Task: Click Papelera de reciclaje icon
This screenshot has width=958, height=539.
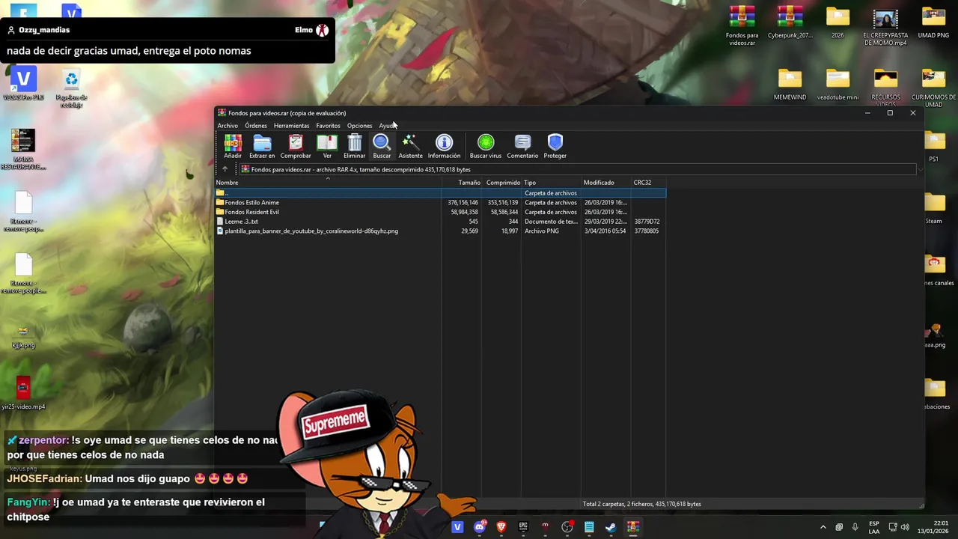Action: tap(71, 88)
